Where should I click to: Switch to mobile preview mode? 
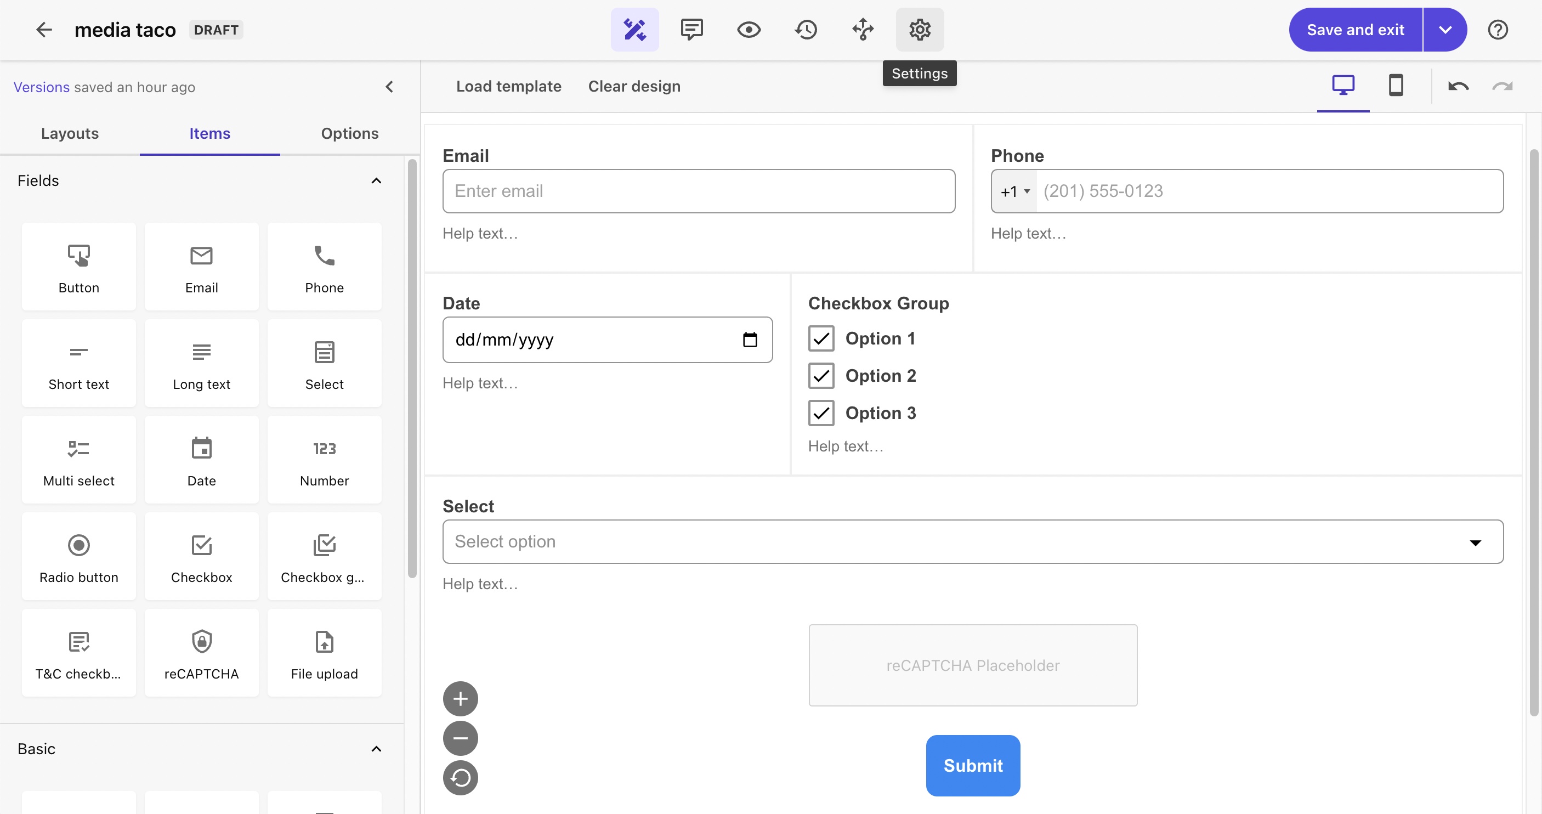coord(1396,86)
